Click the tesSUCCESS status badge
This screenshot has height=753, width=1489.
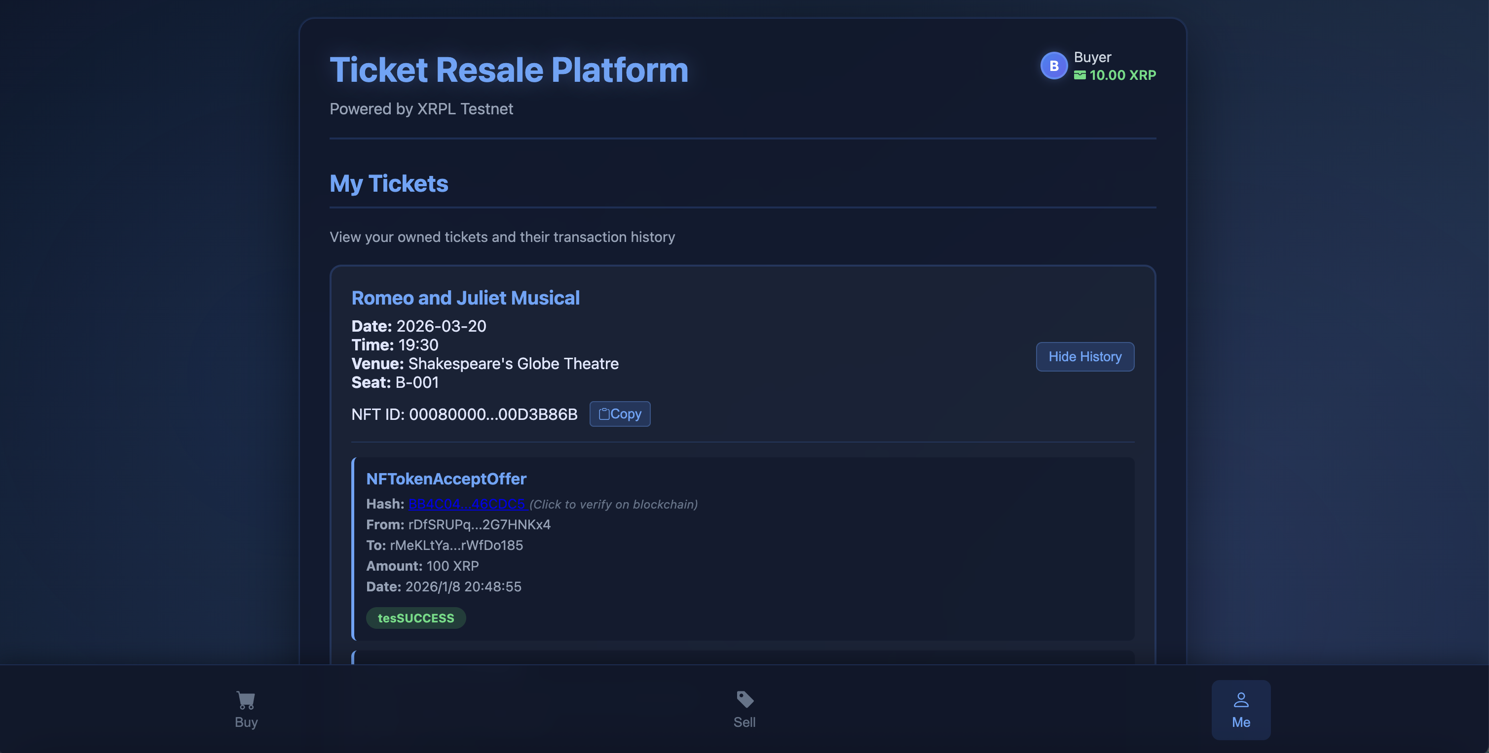pos(415,618)
